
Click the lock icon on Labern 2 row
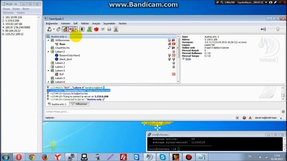(174, 63)
